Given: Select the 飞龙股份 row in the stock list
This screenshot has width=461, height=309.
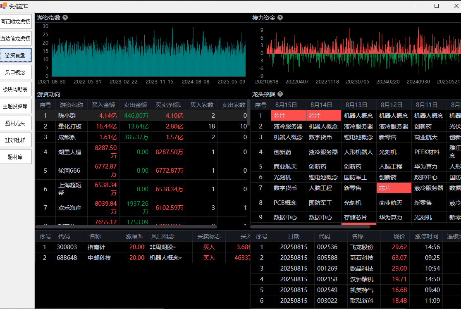Looking at the screenshot, I should tap(362, 247).
